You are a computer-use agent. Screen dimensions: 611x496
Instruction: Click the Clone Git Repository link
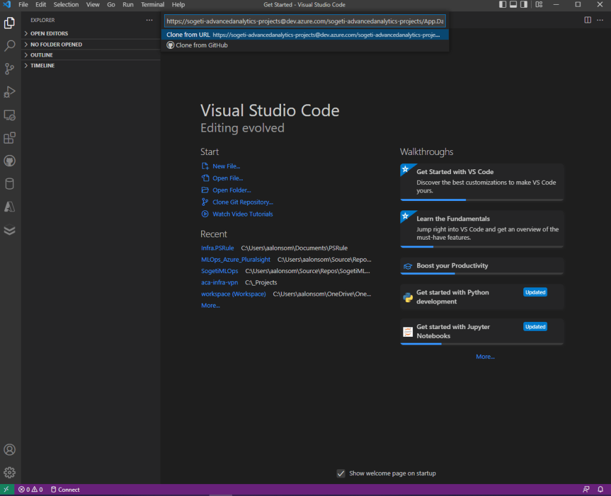[242, 202]
